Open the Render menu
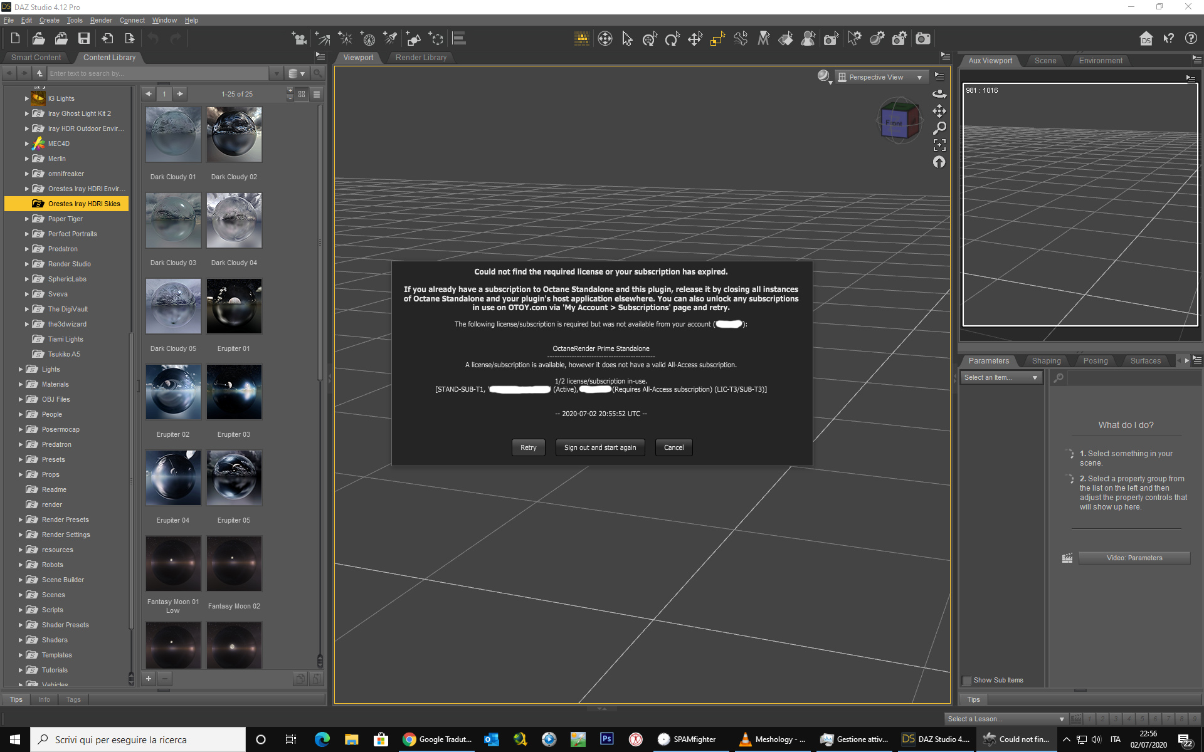1204x752 pixels. pos(101,20)
